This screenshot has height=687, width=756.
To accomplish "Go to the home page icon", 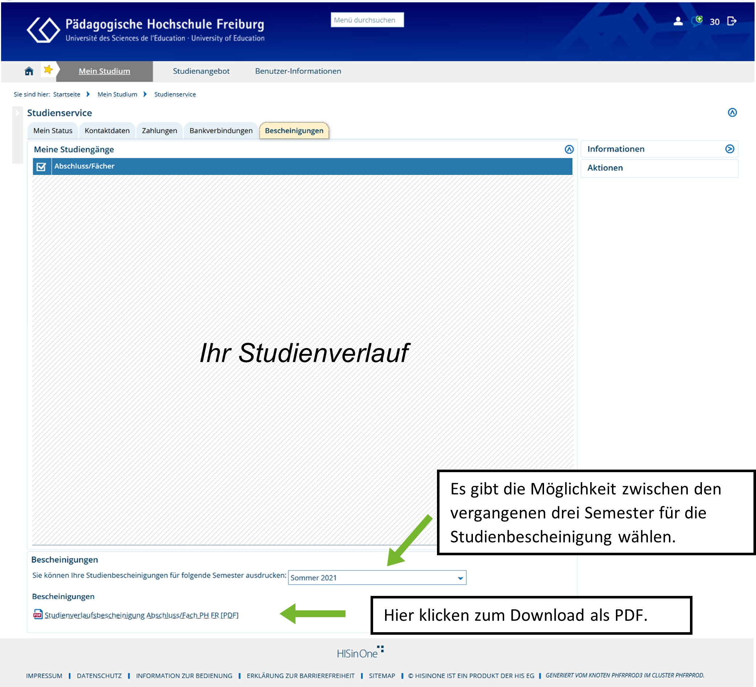I will [x=29, y=71].
